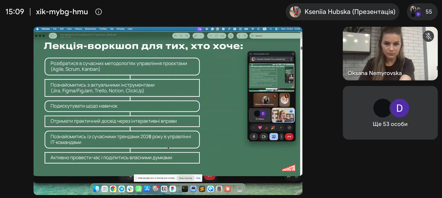
Task: Focus the Preview Search field
Action: pos(275,36)
